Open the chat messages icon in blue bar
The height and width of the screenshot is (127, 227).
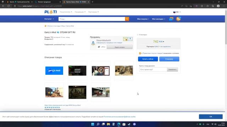tap(171, 19)
